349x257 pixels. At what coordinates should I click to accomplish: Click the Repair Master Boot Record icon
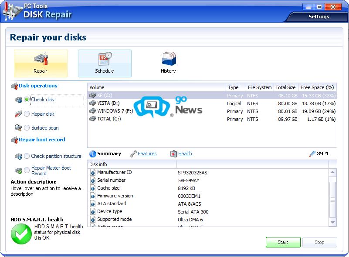pyautogui.click(x=18, y=170)
